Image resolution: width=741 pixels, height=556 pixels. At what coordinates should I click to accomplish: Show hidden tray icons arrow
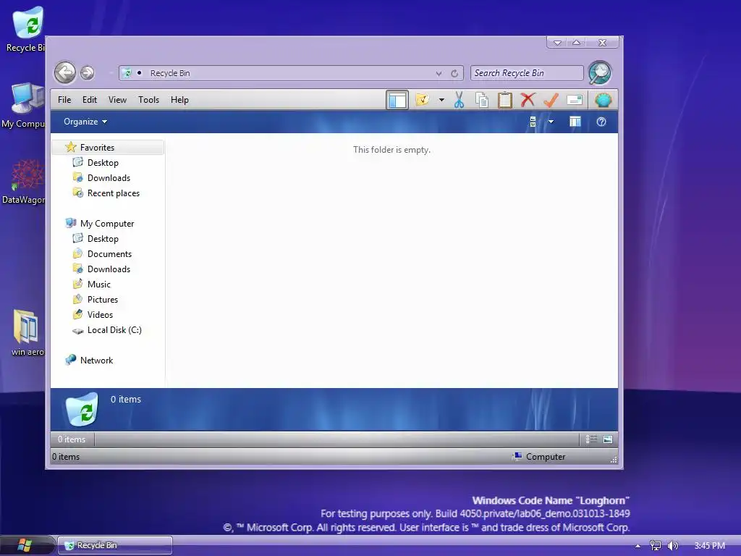tap(638, 546)
